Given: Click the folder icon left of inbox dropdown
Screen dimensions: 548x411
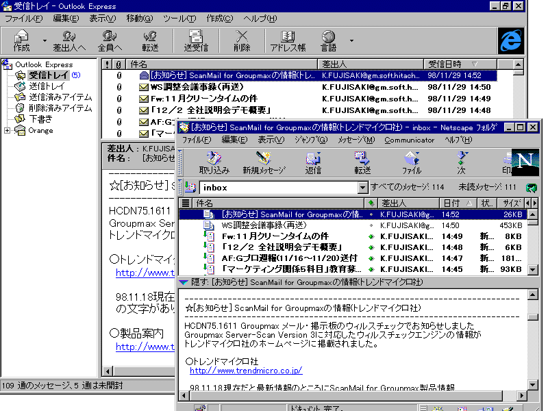Looking at the screenshot, I should (190, 188).
